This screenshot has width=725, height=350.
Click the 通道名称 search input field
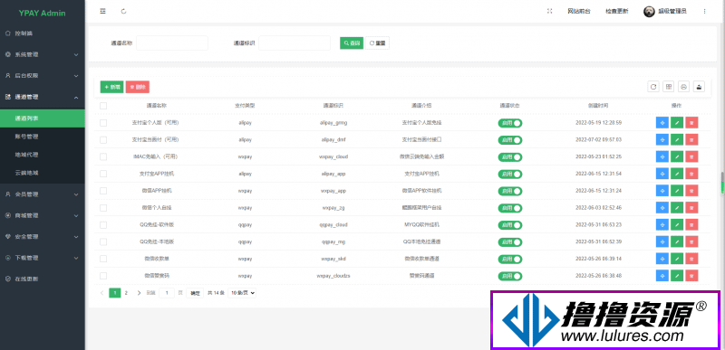click(172, 43)
